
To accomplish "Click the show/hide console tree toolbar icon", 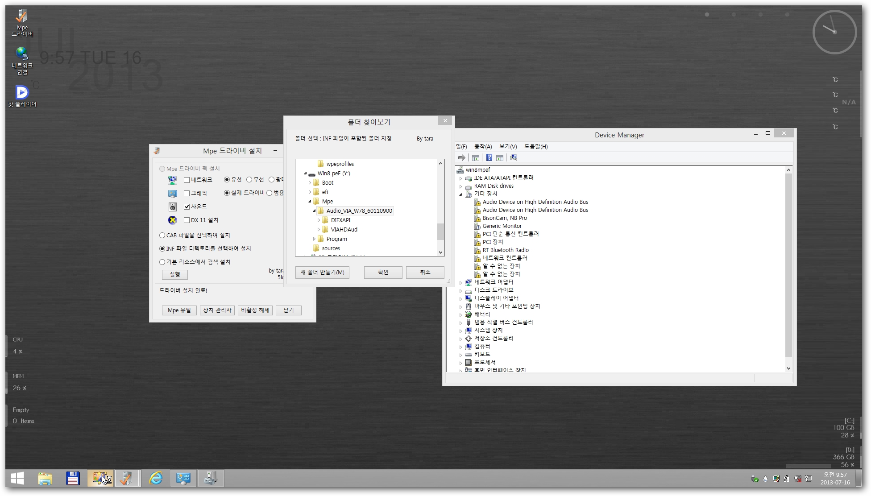I will point(476,158).
